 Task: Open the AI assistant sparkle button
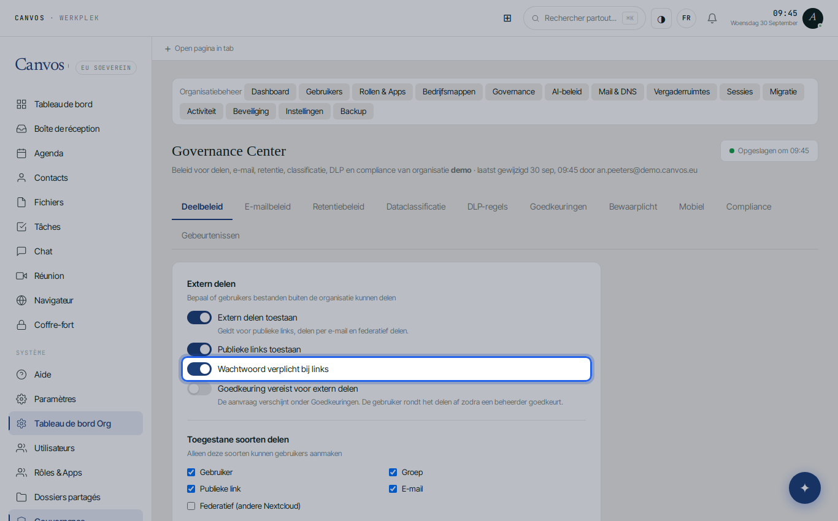805,488
